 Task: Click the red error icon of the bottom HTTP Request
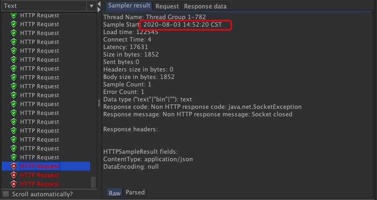[14, 184]
